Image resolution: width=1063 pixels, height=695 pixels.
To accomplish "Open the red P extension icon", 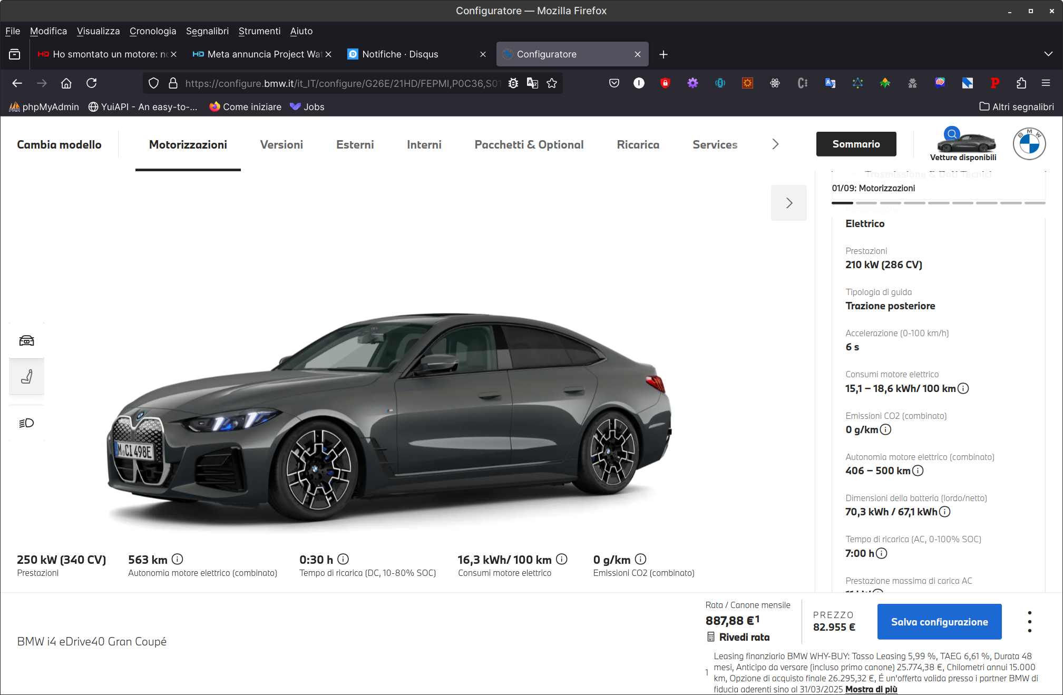I will (x=994, y=83).
